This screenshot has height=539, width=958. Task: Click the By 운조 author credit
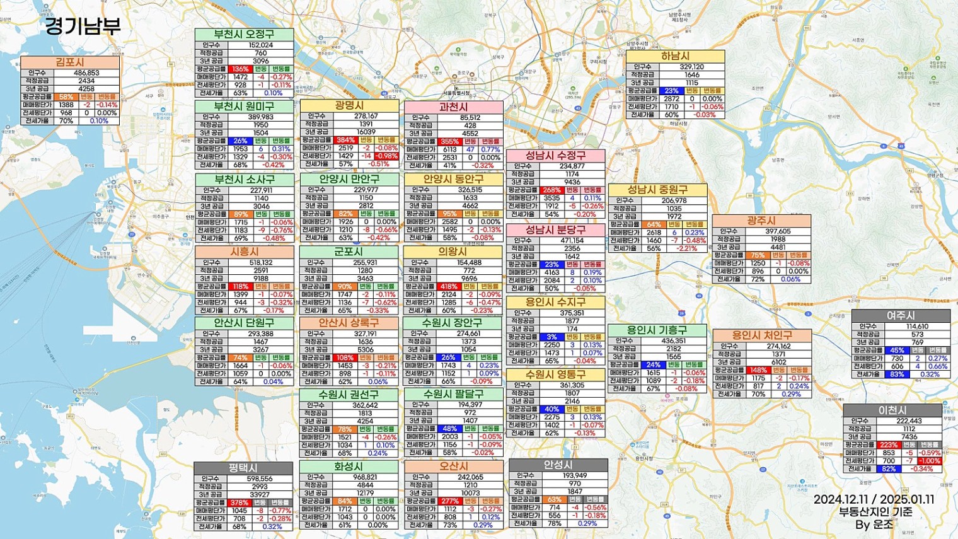[874, 525]
